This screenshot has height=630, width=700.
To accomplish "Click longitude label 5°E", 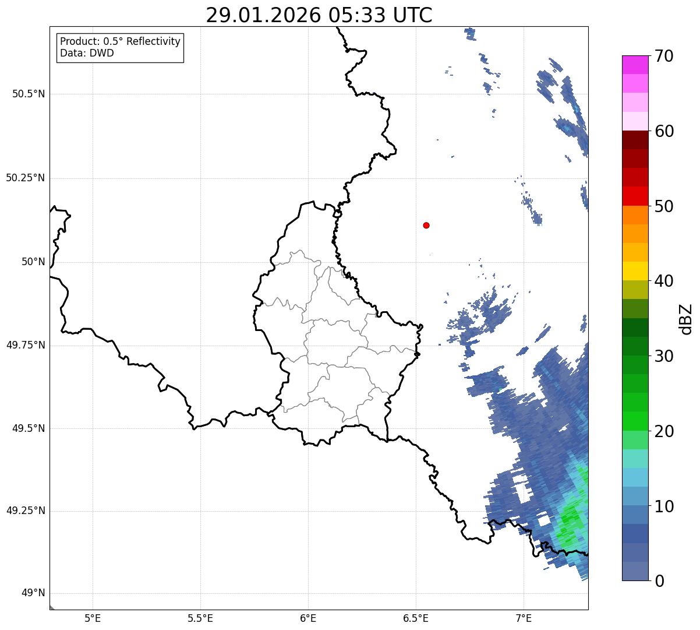I will click(93, 618).
